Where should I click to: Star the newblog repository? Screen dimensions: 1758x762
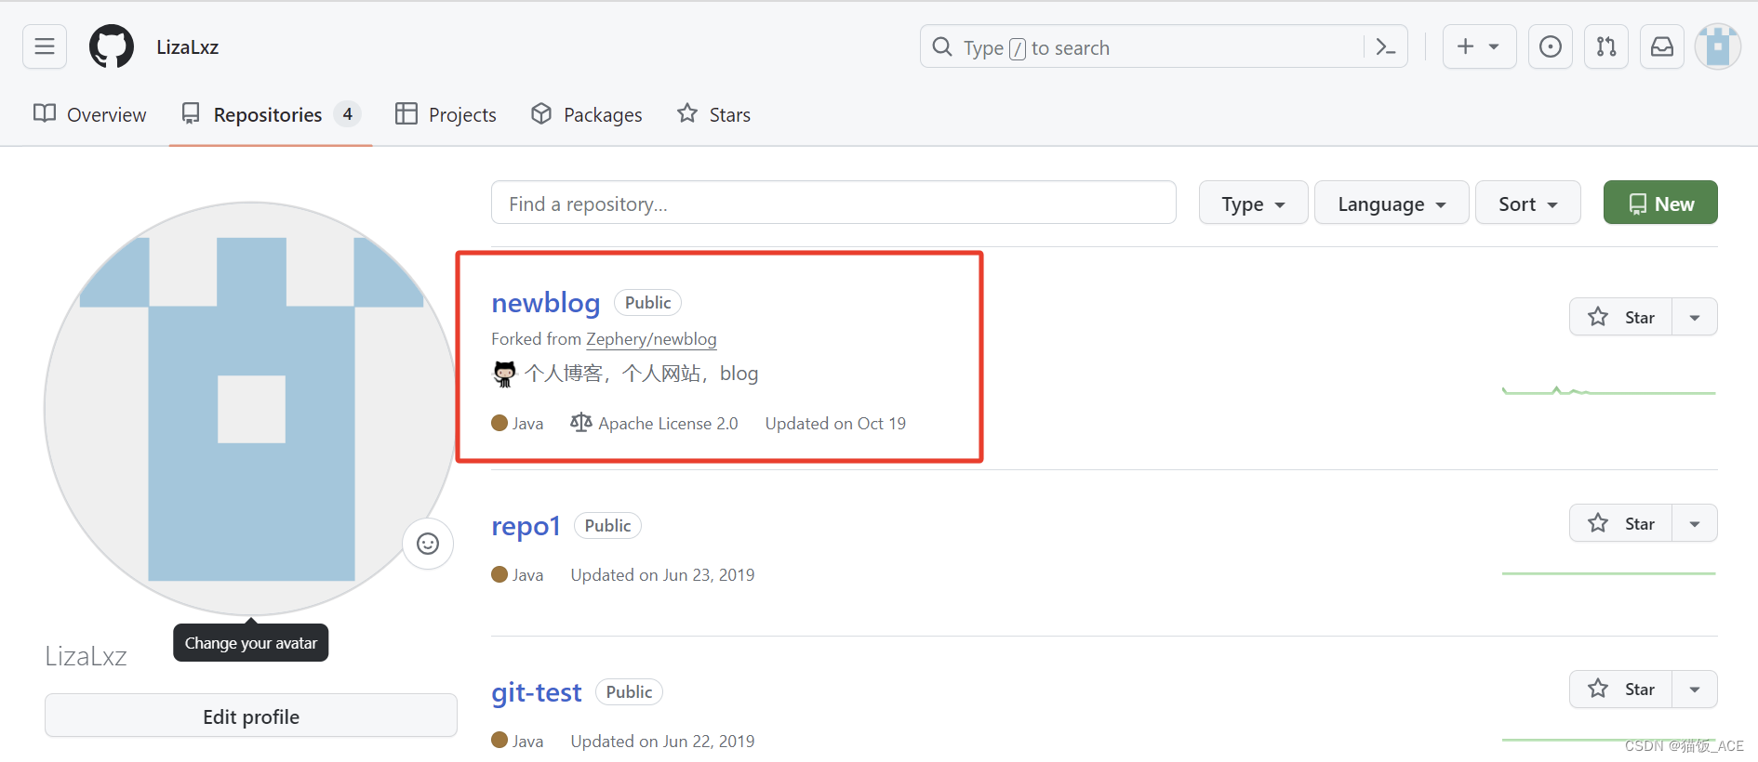point(1621,317)
